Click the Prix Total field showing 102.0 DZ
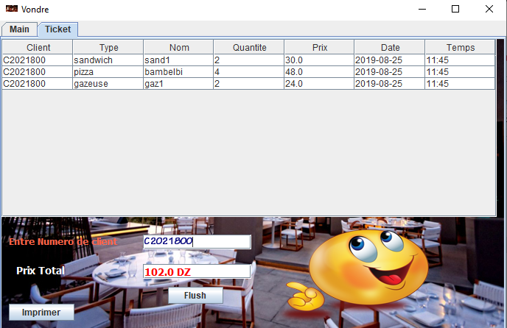507x328 pixels. [x=197, y=272]
